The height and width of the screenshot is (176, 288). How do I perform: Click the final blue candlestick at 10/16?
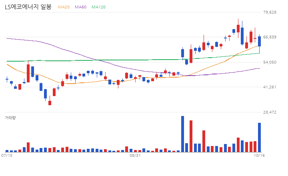click(x=259, y=44)
